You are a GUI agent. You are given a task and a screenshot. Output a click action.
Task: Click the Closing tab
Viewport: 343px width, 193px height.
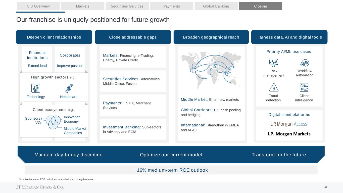[x=261, y=6]
